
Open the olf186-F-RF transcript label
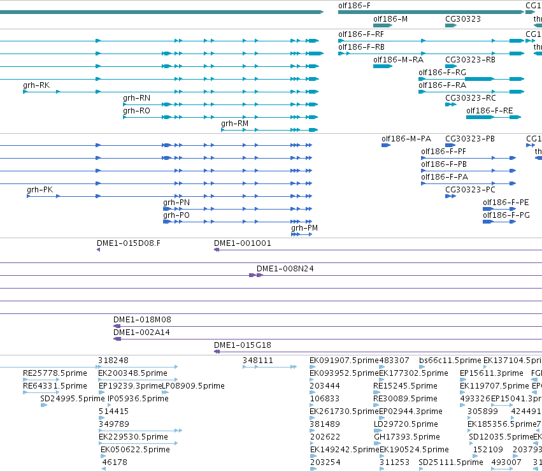point(361,34)
